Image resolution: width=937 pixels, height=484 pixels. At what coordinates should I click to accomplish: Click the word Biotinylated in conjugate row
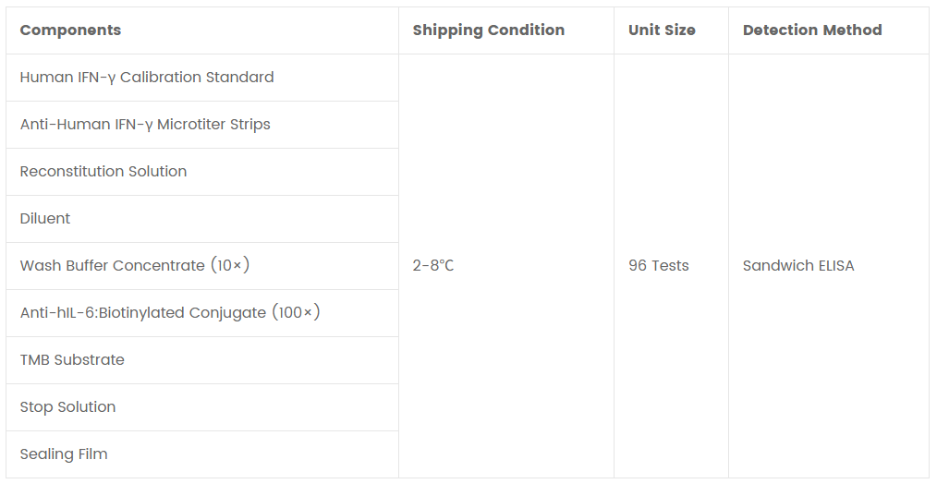click(x=141, y=313)
